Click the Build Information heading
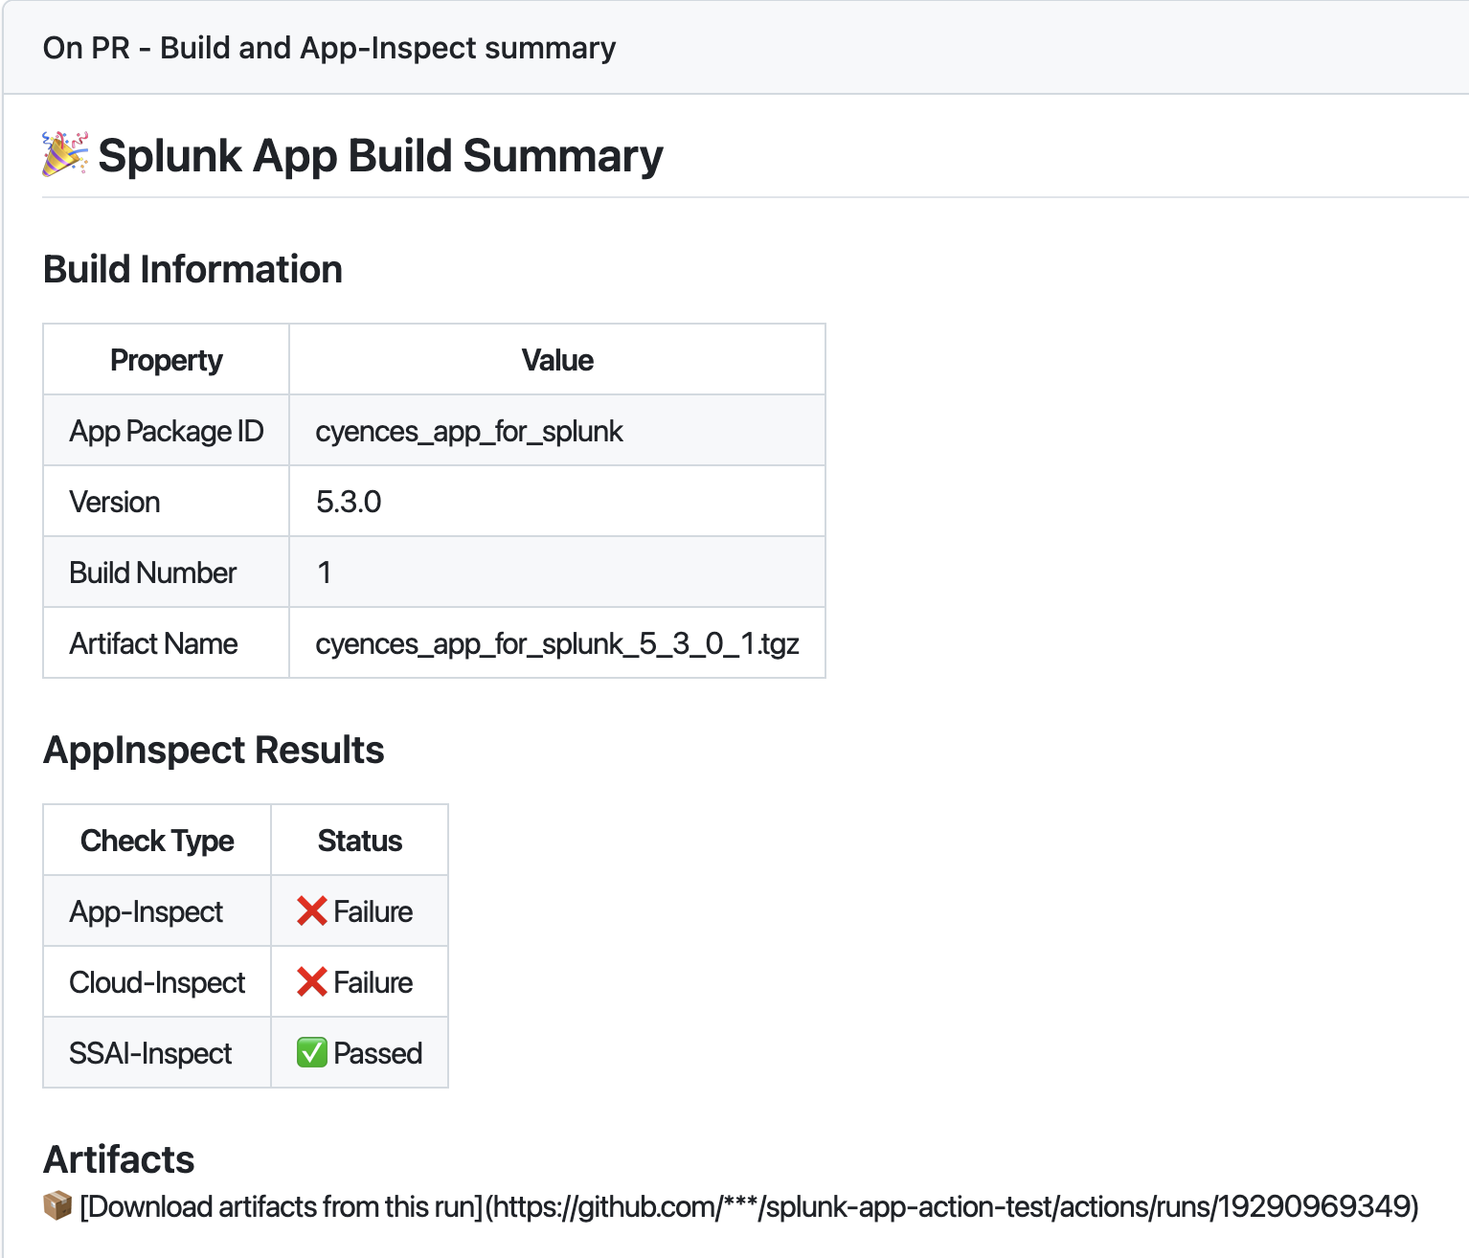Viewport: 1469px width, 1258px height. pyautogui.click(x=192, y=270)
